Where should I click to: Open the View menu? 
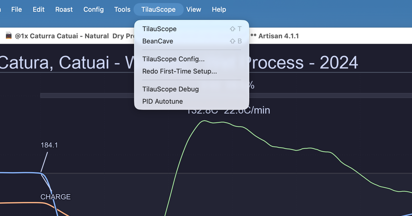[194, 9]
